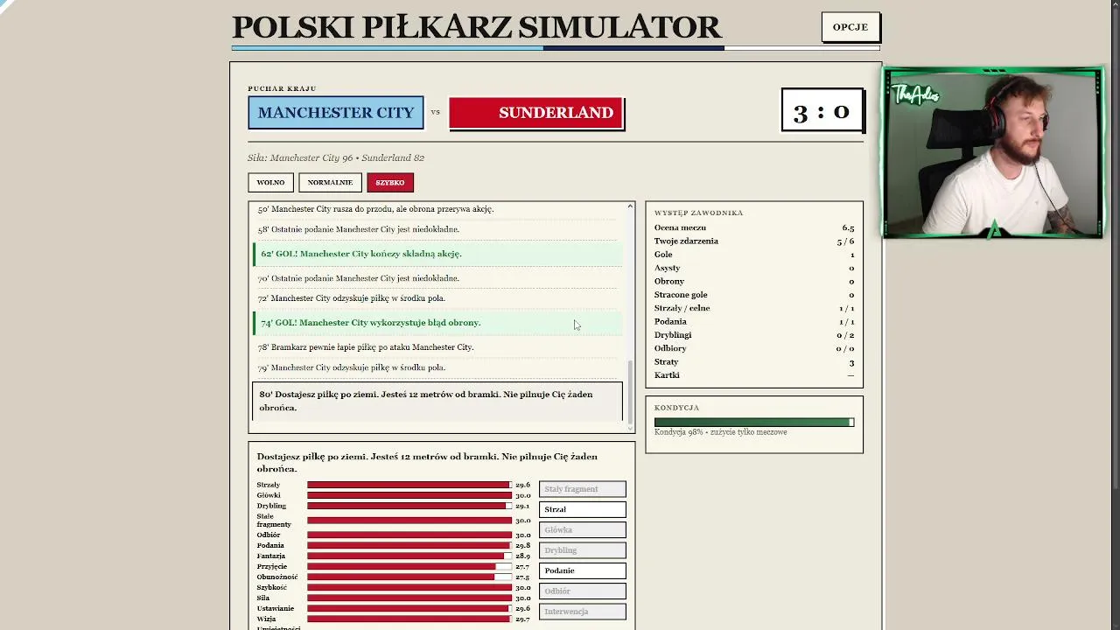Viewport: 1120px width, 630px height.
Task: Click the POLSKI PIŁKARZ SIMULATOR title
Action: pyautogui.click(x=477, y=27)
